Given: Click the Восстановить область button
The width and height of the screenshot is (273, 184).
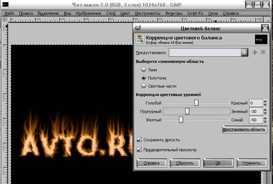Looking at the screenshot, I should [x=245, y=130].
